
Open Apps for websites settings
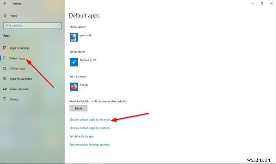pyautogui.click(x=21, y=79)
